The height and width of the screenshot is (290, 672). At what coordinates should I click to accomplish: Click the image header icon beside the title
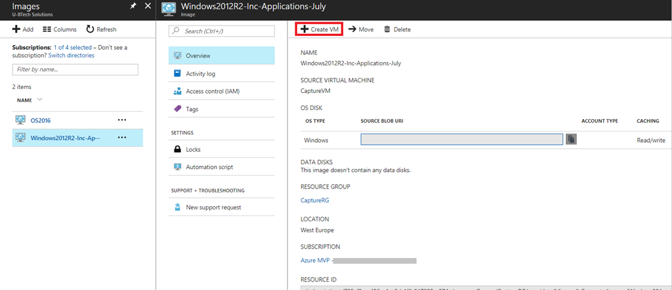click(x=169, y=10)
